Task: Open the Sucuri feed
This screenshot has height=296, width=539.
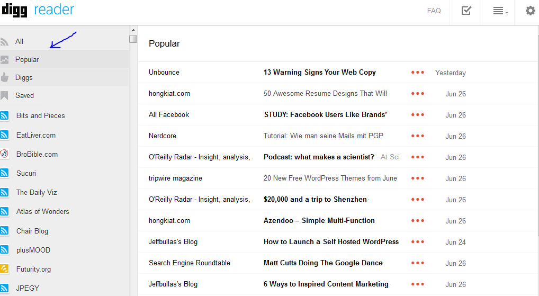Action: pyautogui.click(x=26, y=173)
